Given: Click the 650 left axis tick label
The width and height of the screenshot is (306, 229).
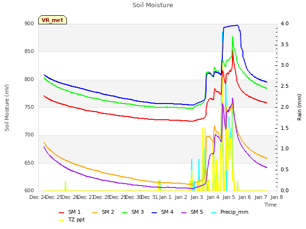Looking at the screenshot, I should click(x=29, y=163).
